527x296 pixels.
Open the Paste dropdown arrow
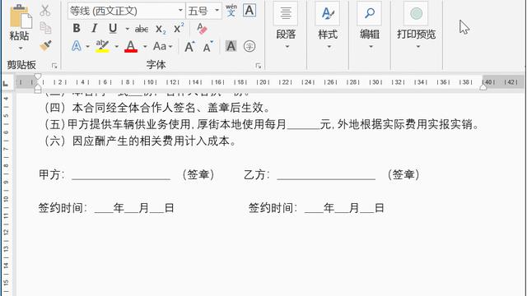pyautogui.click(x=20, y=49)
